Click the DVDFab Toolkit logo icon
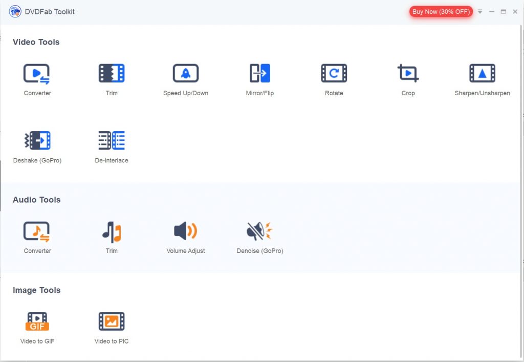The width and height of the screenshot is (524, 362). (15, 11)
